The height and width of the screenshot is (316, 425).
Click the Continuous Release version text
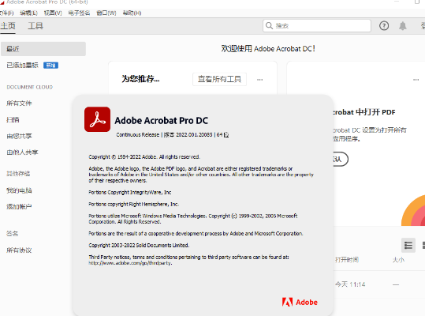coord(173,134)
